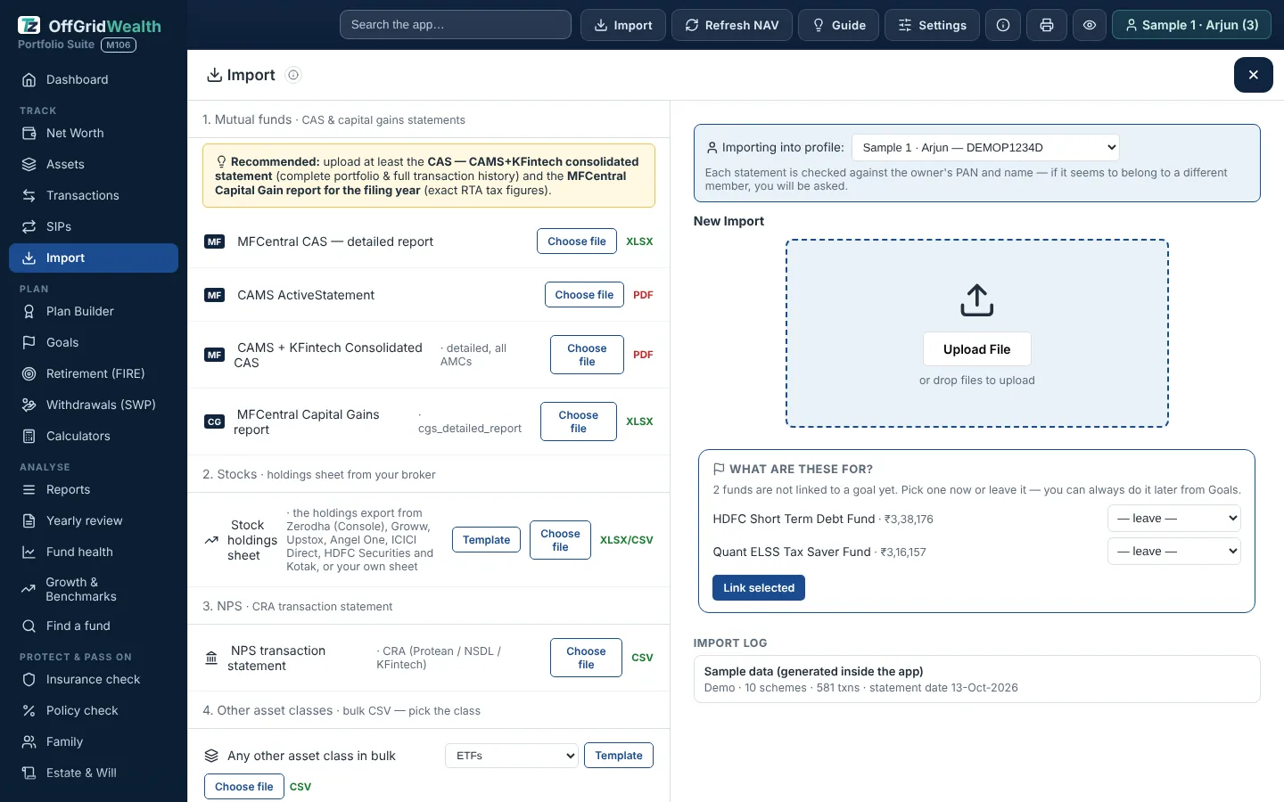Image resolution: width=1284 pixels, height=802 pixels.
Task: Click the Goals flag icon in sidebar
Action: tap(29, 342)
